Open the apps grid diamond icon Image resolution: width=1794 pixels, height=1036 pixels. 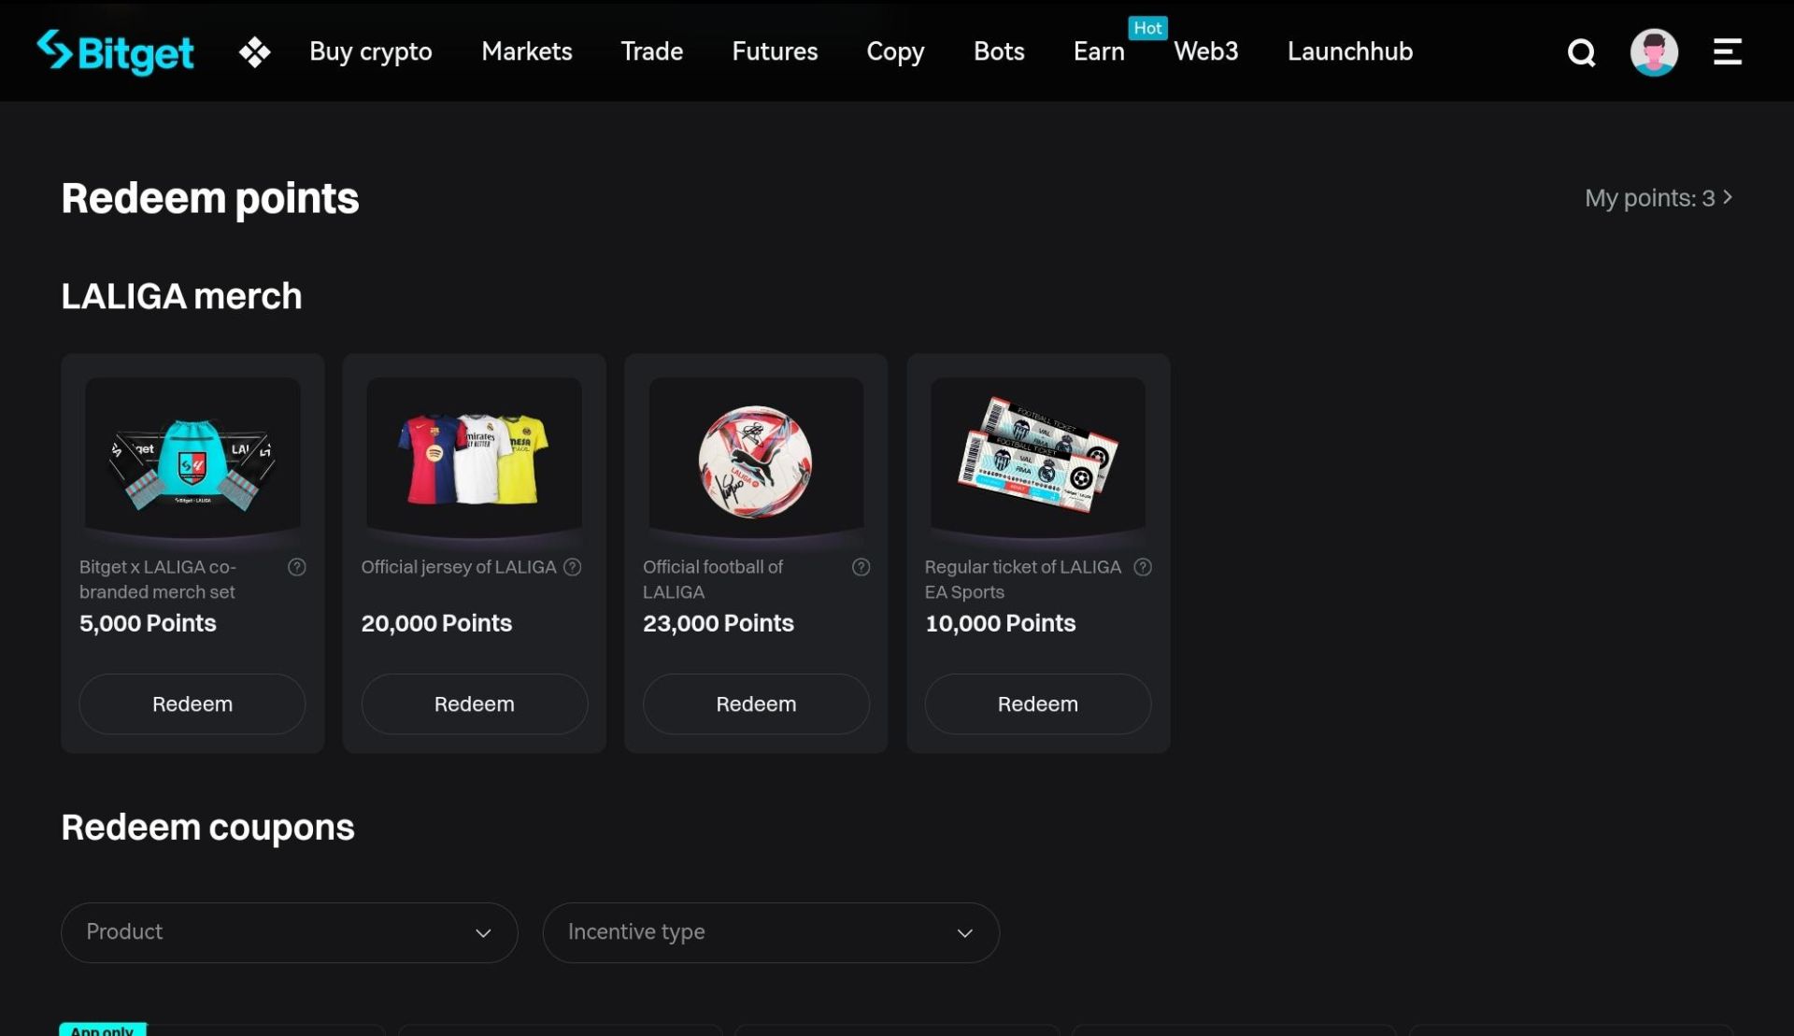click(x=254, y=52)
